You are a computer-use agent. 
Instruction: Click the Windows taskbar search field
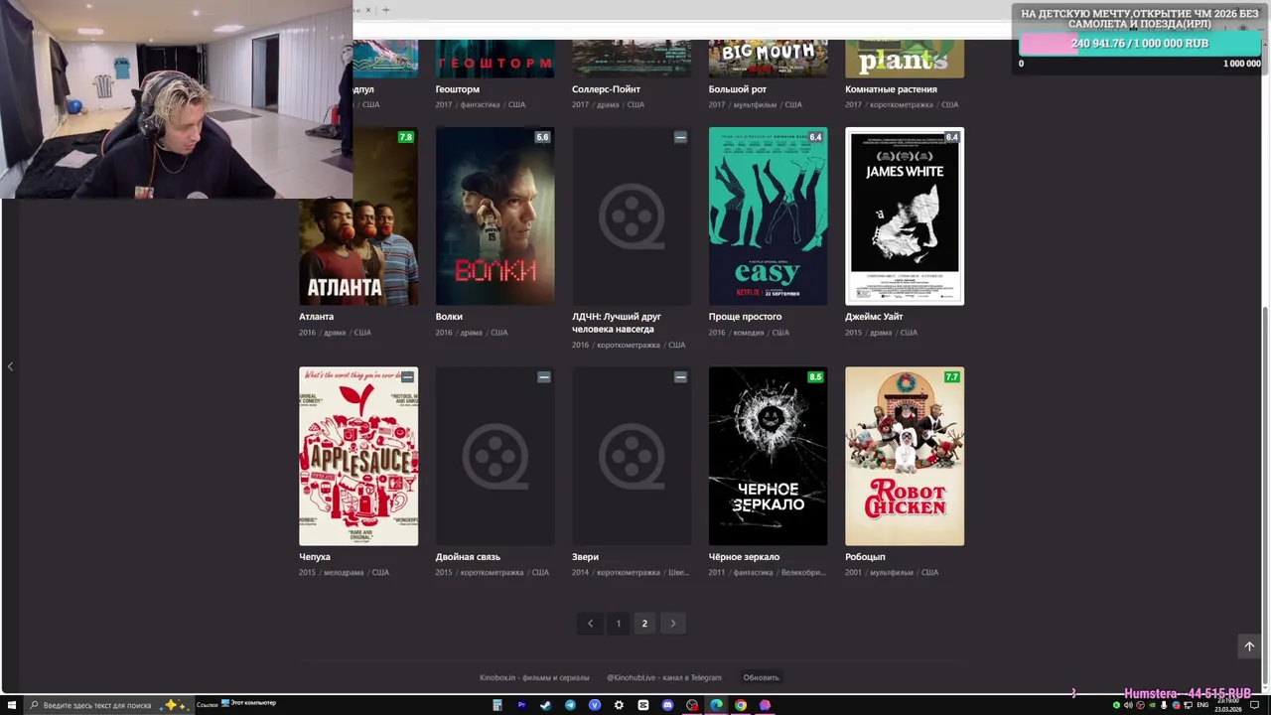tap(107, 705)
